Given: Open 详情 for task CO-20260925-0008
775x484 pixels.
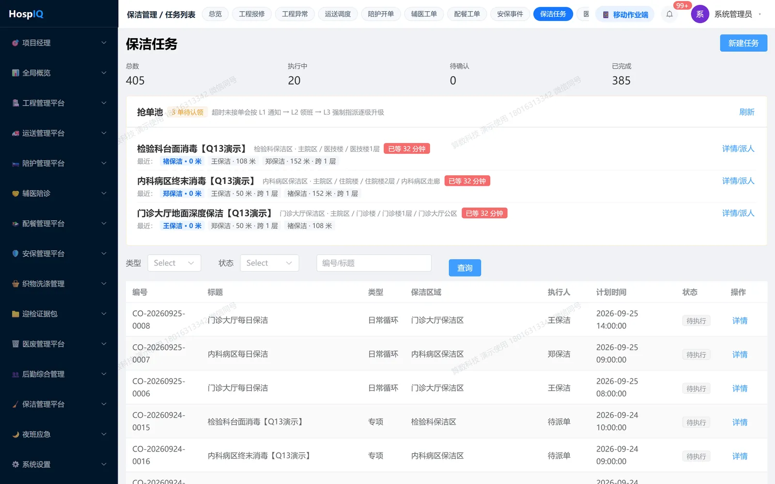Looking at the screenshot, I should pyautogui.click(x=740, y=320).
